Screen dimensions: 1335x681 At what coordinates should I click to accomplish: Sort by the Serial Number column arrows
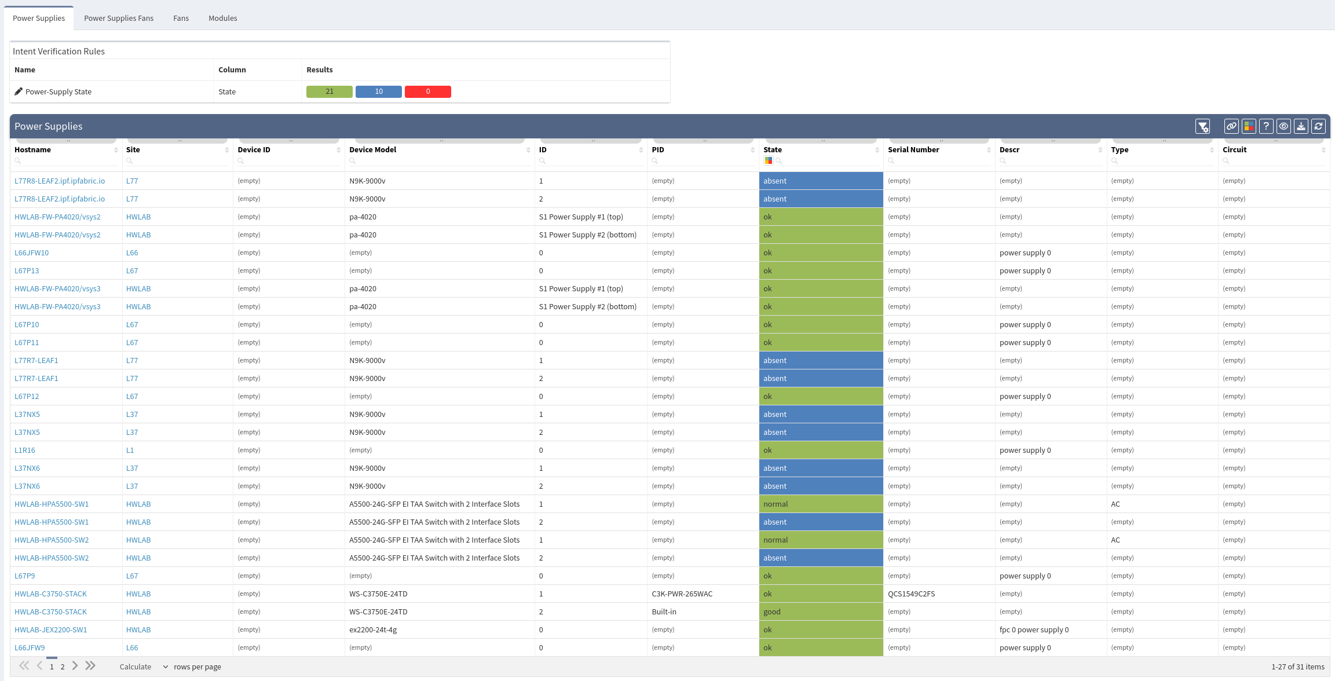[989, 150]
